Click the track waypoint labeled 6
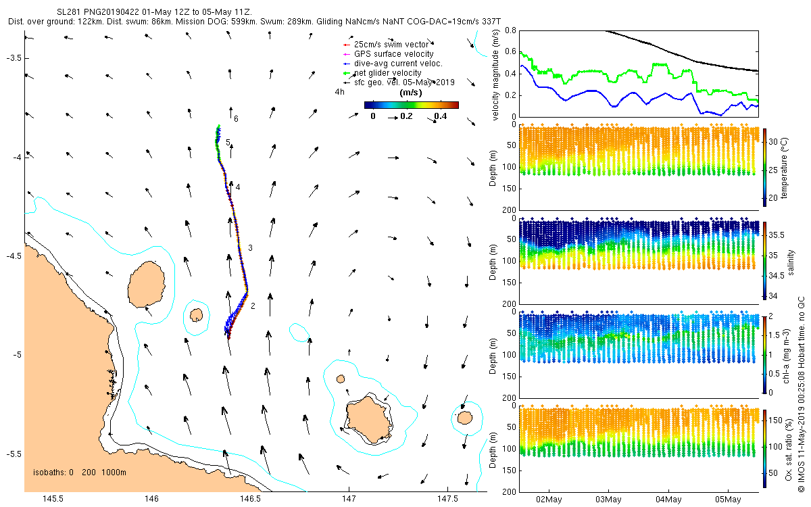The image size is (811, 507). pyautogui.click(x=236, y=118)
